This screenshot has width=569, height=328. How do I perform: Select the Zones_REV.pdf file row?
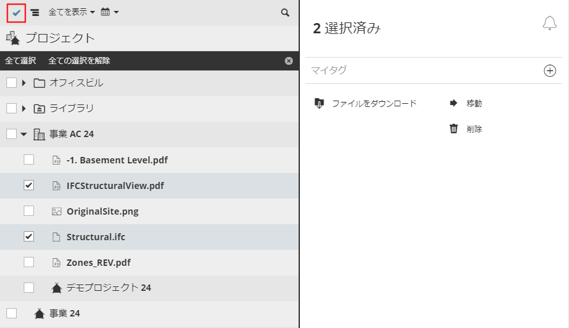pyautogui.click(x=99, y=263)
